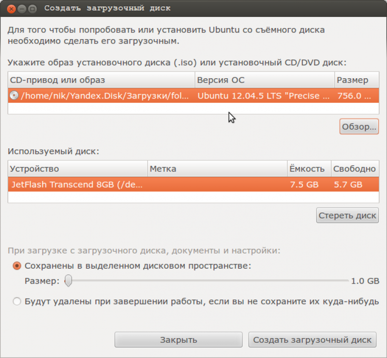387x358 pixels.
Task: Maximize the window via titlebar button
Action: [32, 9]
